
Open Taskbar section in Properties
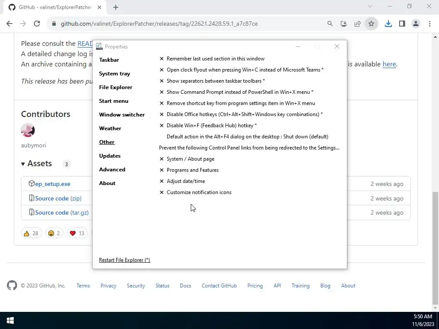[x=109, y=60]
